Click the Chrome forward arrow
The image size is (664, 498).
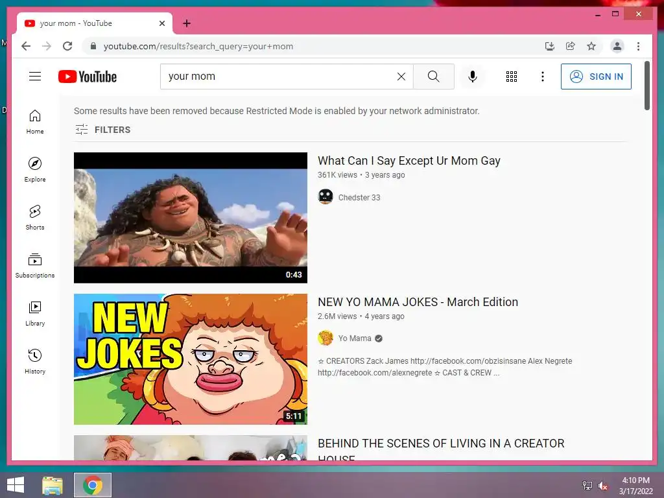coord(47,46)
